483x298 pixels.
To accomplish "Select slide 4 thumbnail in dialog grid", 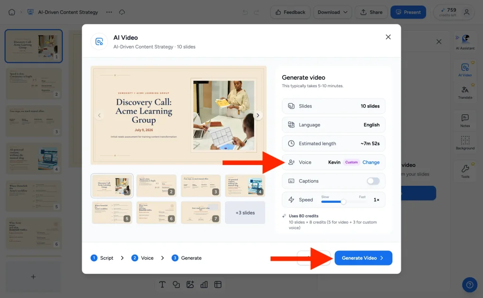I will [245, 186].
